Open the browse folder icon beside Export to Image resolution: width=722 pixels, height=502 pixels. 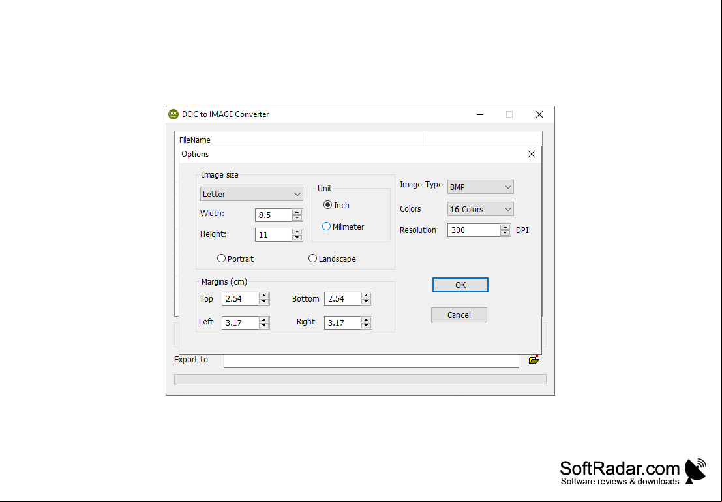(x=534, y=359)
